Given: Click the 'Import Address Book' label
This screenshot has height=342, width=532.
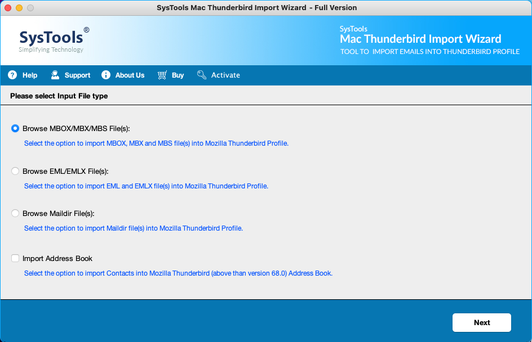Looking at the screenshot, I should [x=57, y=258].
